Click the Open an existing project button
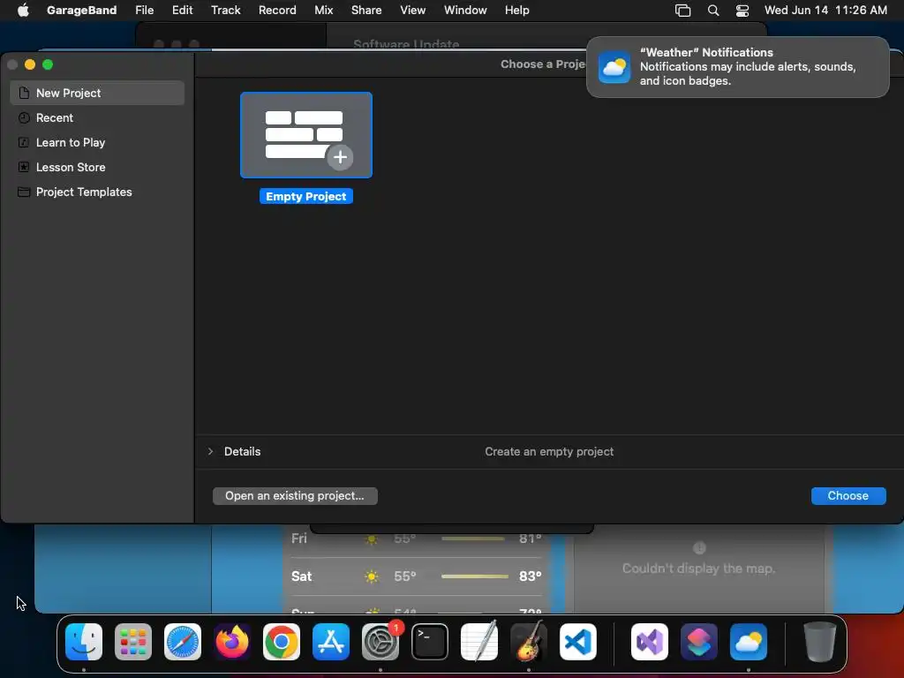 coord(295,496)
